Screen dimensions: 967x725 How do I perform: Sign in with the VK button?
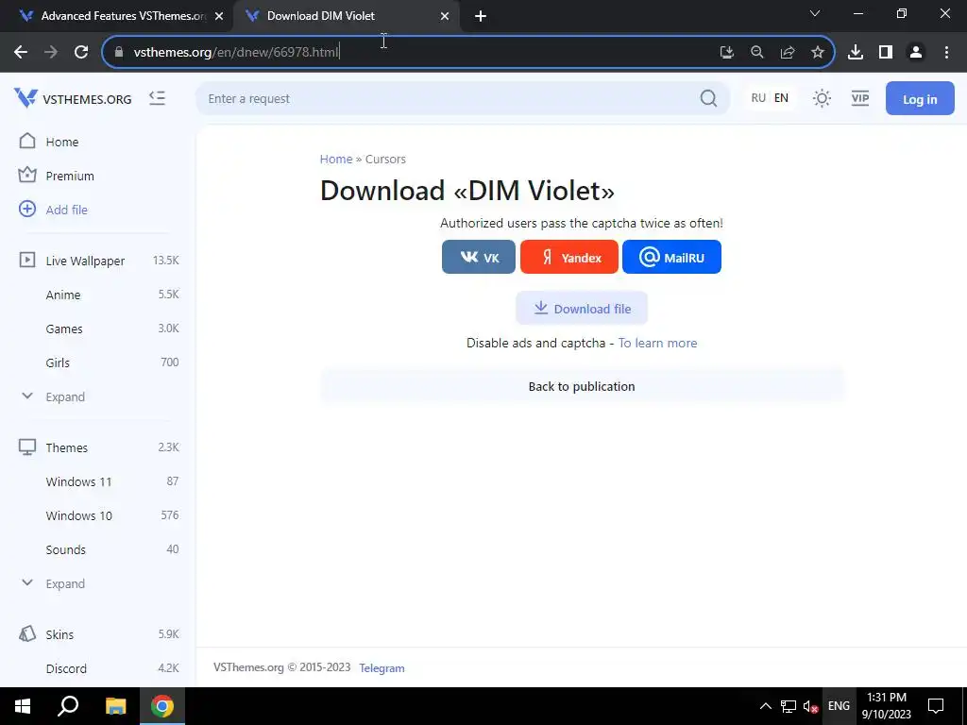click(479, 257)
